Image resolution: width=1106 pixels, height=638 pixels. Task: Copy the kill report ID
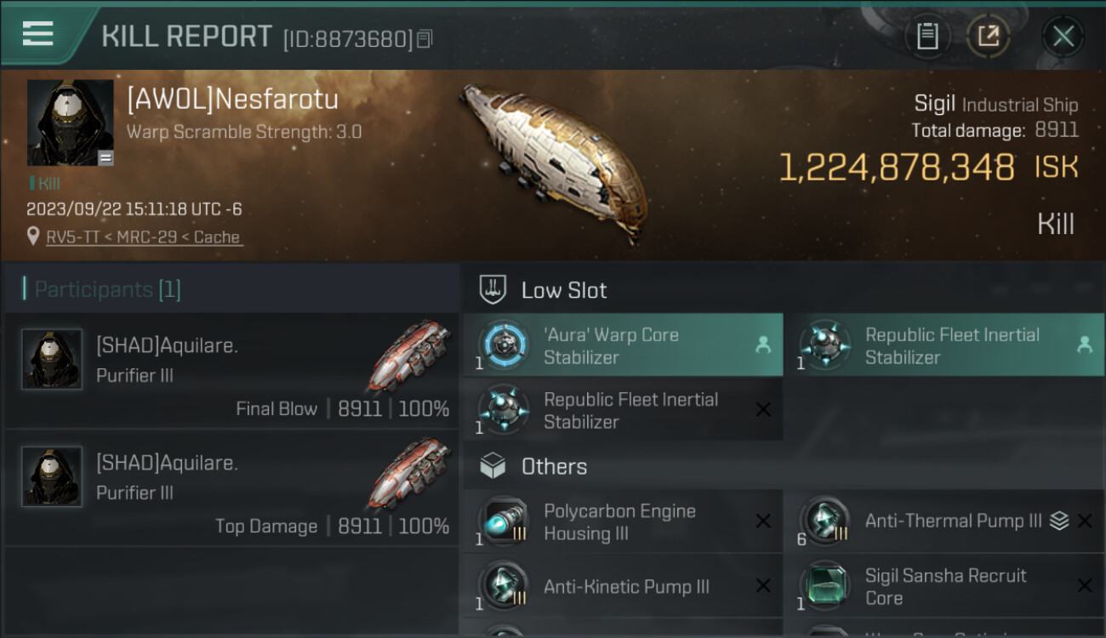click(x=425, y=39)
